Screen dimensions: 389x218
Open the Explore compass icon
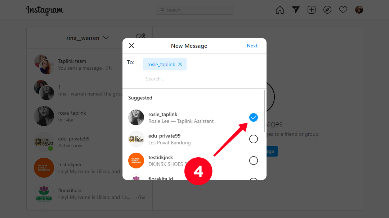[x=327, y=10]
